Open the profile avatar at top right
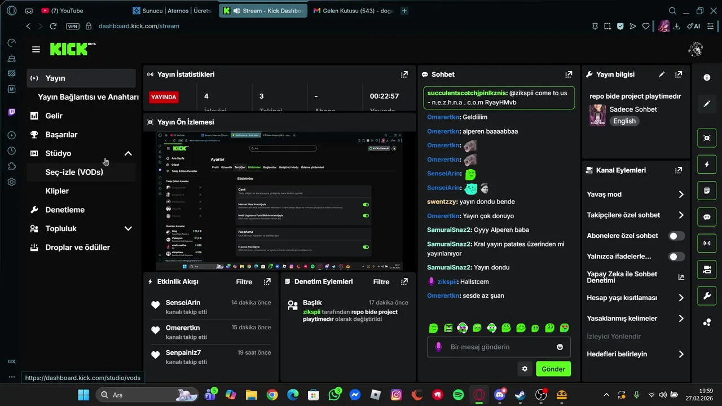Image resolution: width=722 pixels, height=406 pixels. pos(695,50)
